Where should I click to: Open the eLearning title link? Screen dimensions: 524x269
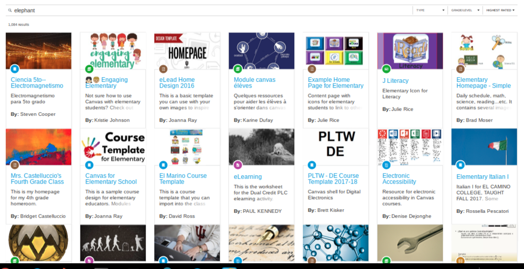(x=248, y=177)
